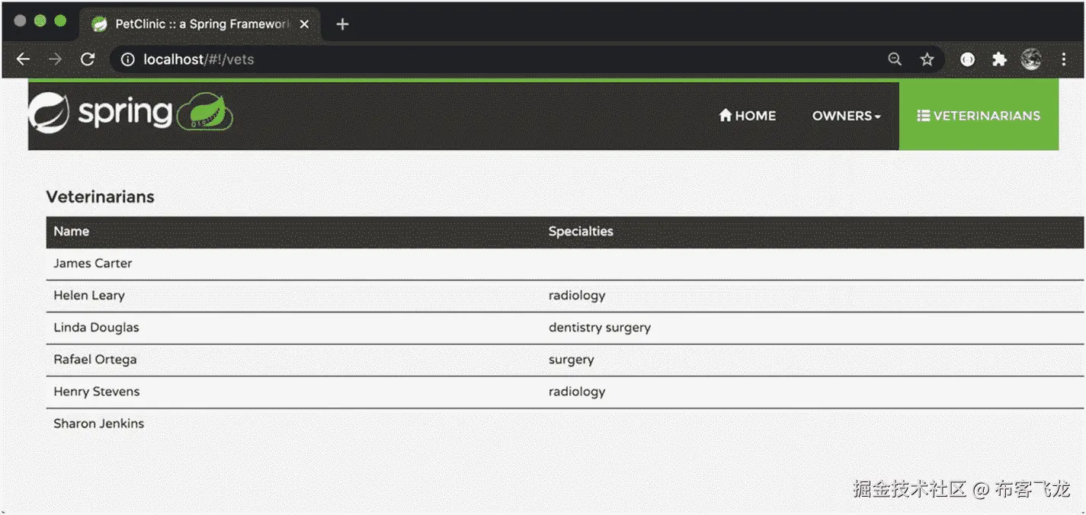Select the Helen Leary row
Screen dimensions: 1086x515
tap(89, 296)
